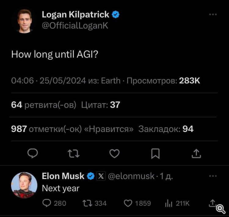Open the @elonmusk handle link

coord(131,176)
